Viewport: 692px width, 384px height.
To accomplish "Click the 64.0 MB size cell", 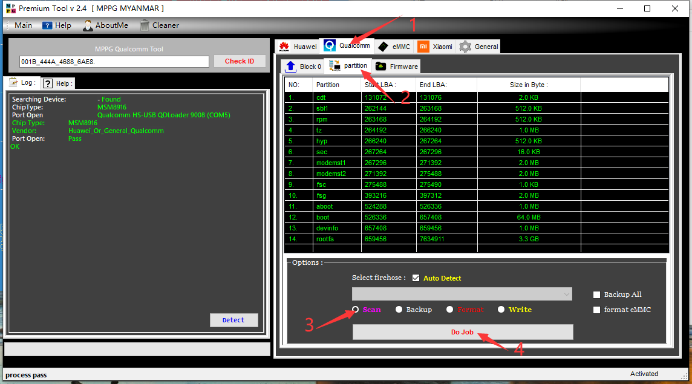I will click(x=529, y=217).
